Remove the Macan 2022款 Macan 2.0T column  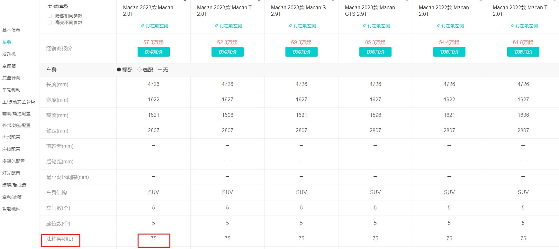click(481, 1)
